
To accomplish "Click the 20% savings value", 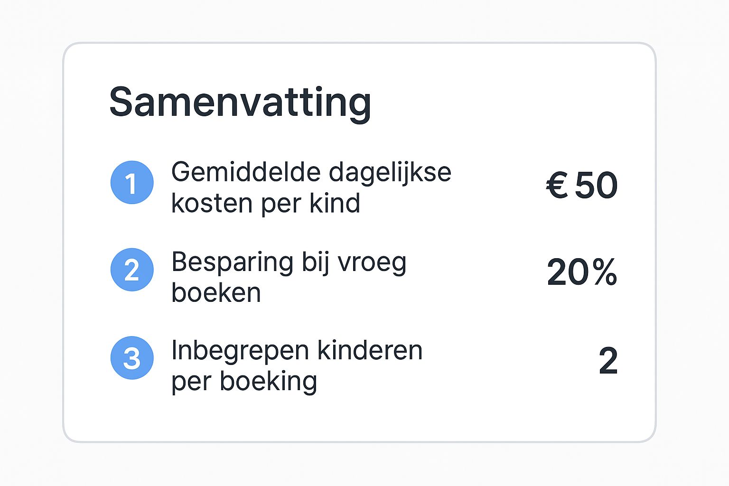I will pyautogui.click(x=582, y=272).
